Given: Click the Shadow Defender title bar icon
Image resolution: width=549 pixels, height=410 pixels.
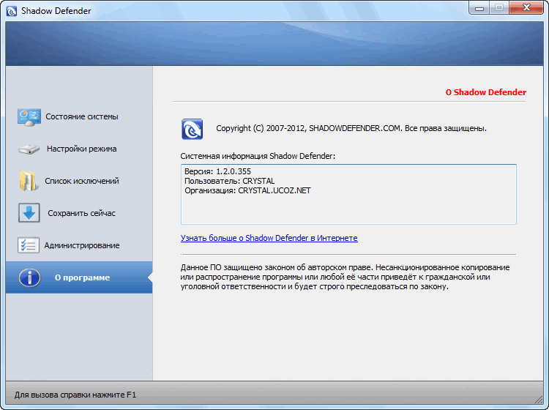Looking at the screenshot, I should 12,11.
